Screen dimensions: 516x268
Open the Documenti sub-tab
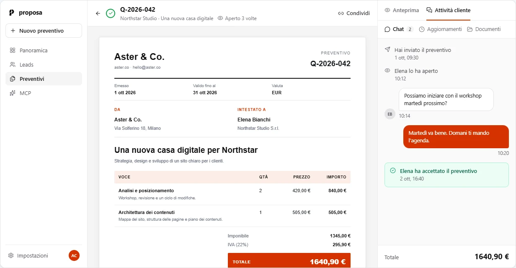484,29
